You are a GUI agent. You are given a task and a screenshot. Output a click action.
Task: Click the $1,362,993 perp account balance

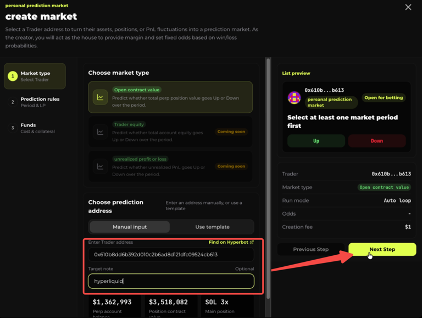pyautogui.click(x=112, y=302)
